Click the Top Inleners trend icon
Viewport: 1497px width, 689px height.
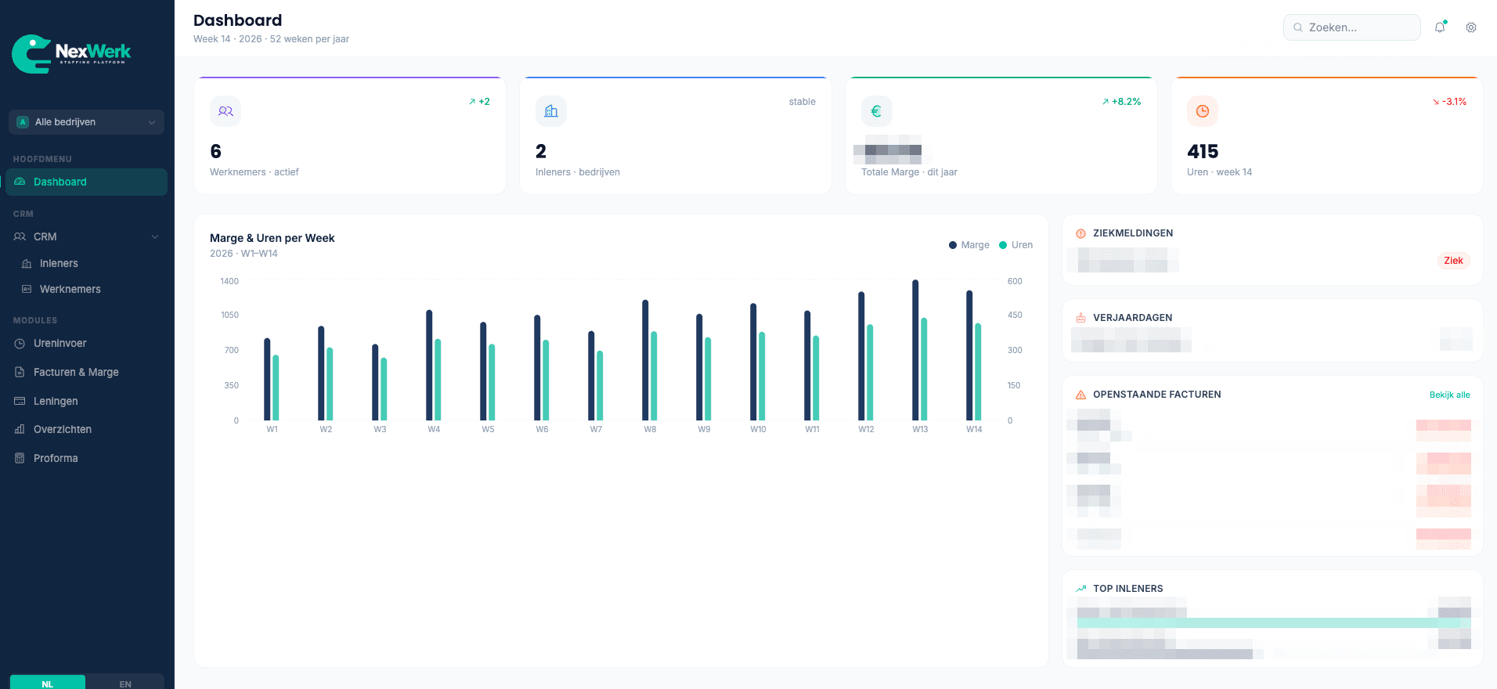[x=1081, y=589]
